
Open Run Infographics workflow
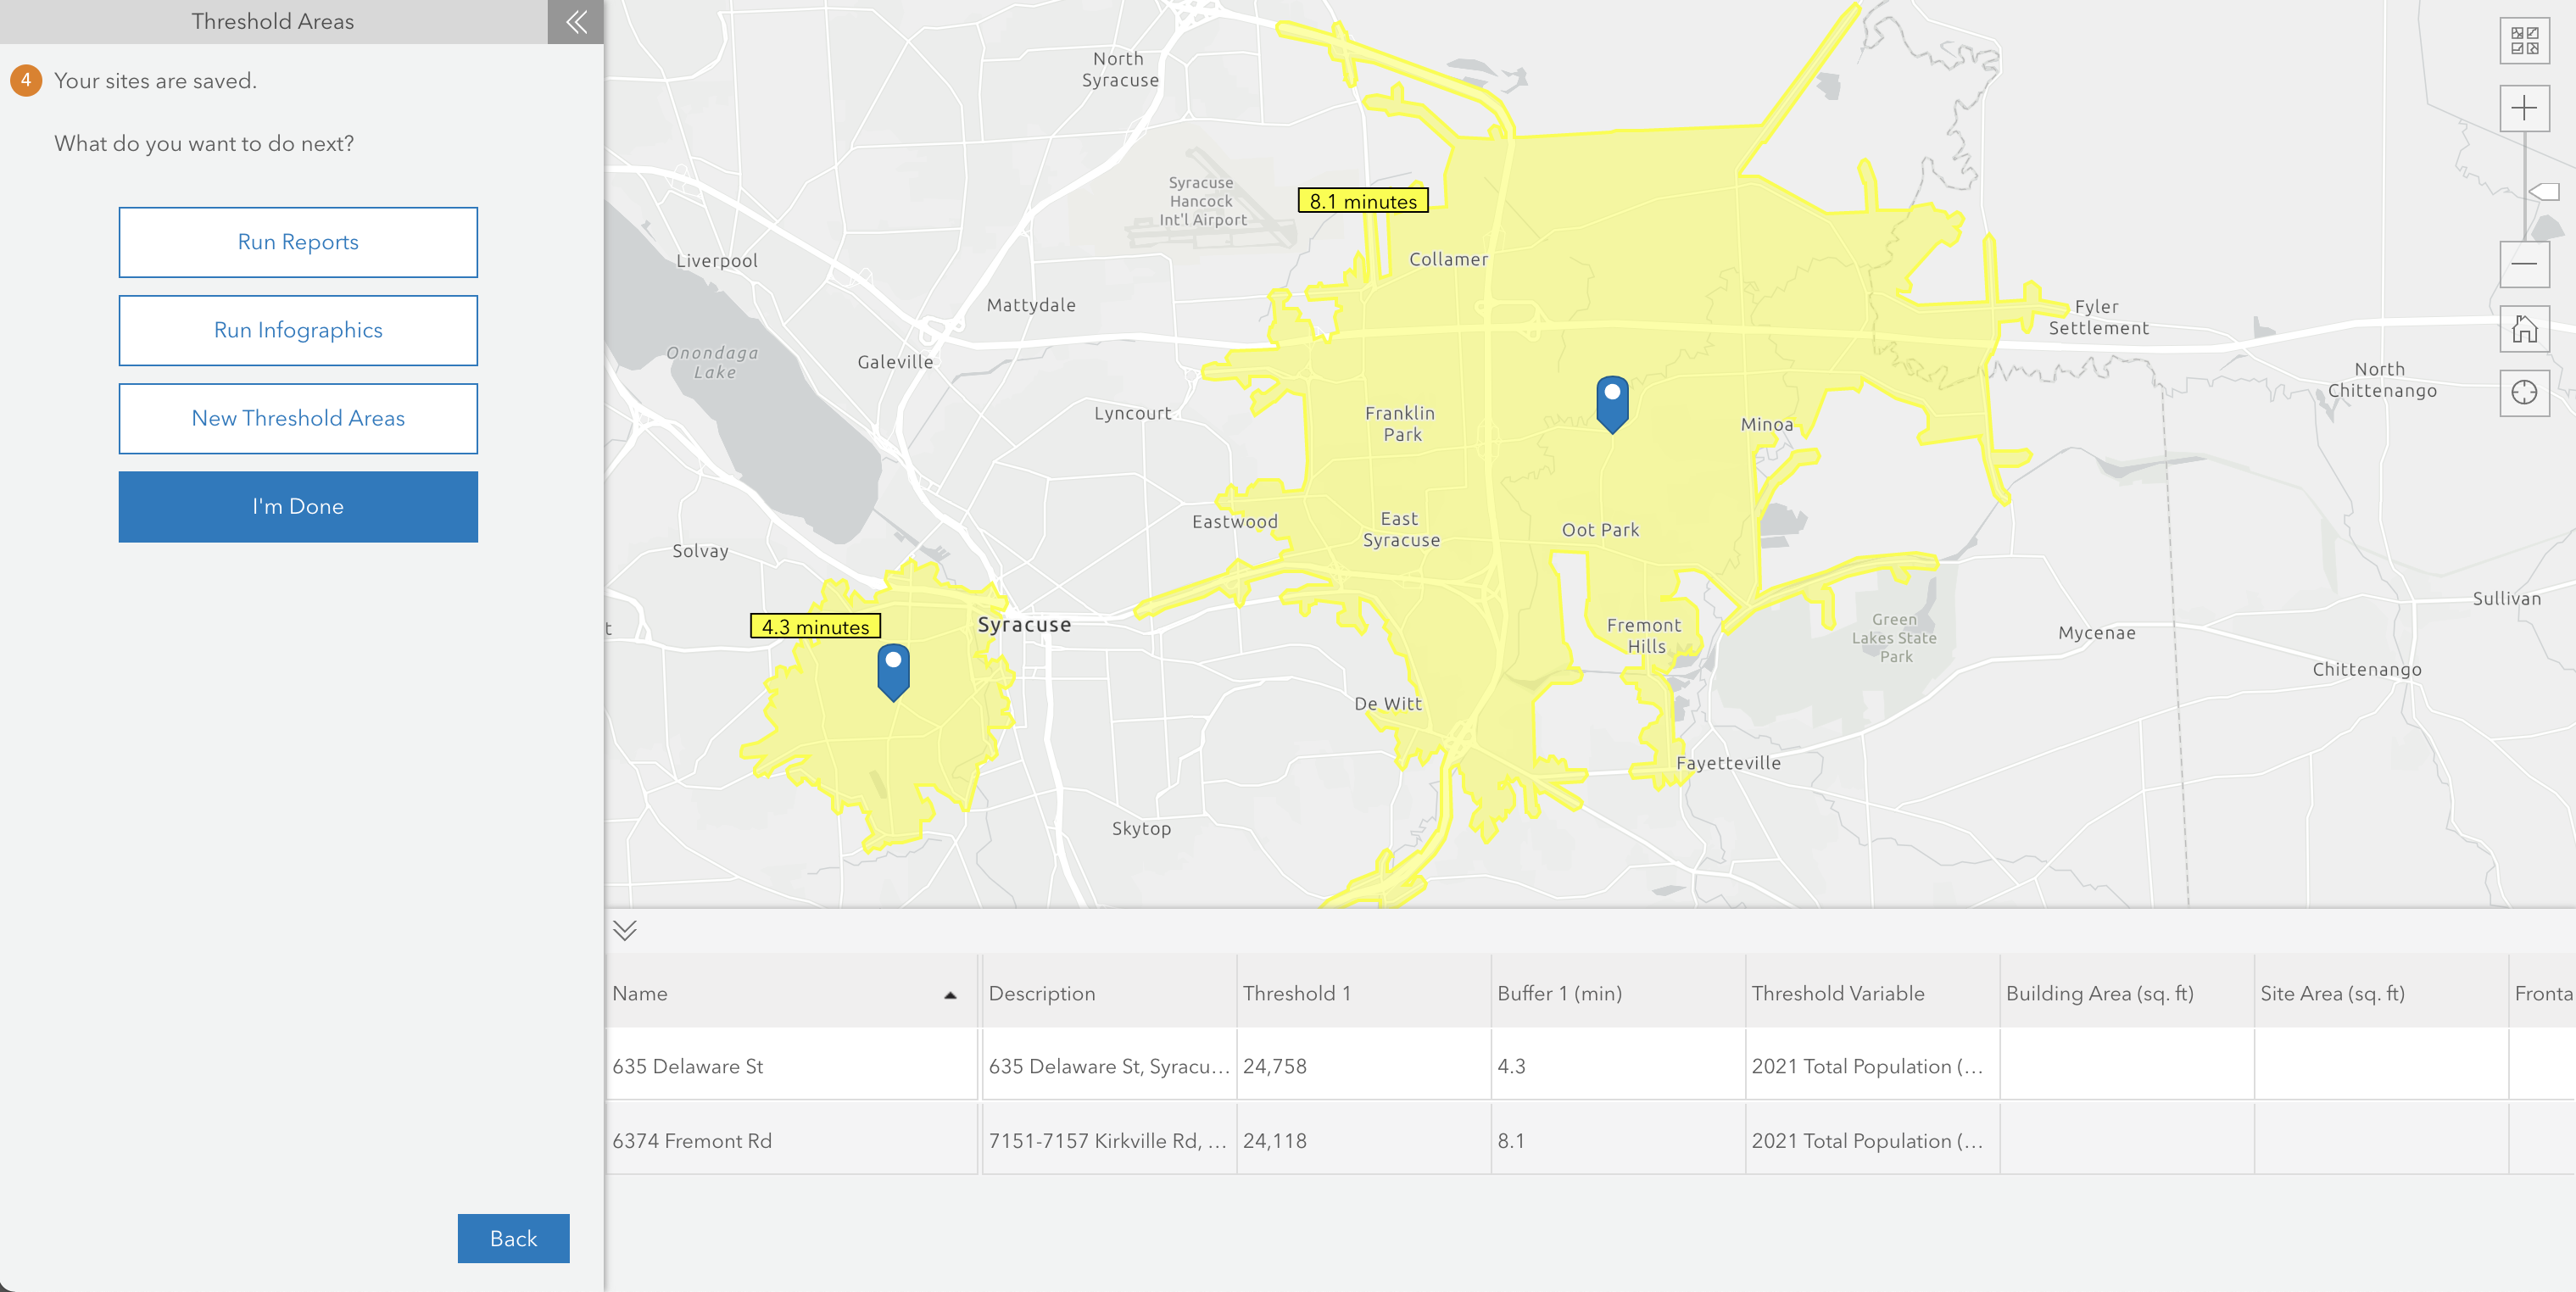(297, 330)
